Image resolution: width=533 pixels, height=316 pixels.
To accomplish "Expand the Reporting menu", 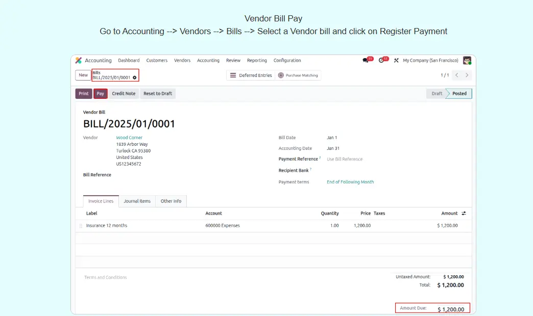I will tap(257, 61).
